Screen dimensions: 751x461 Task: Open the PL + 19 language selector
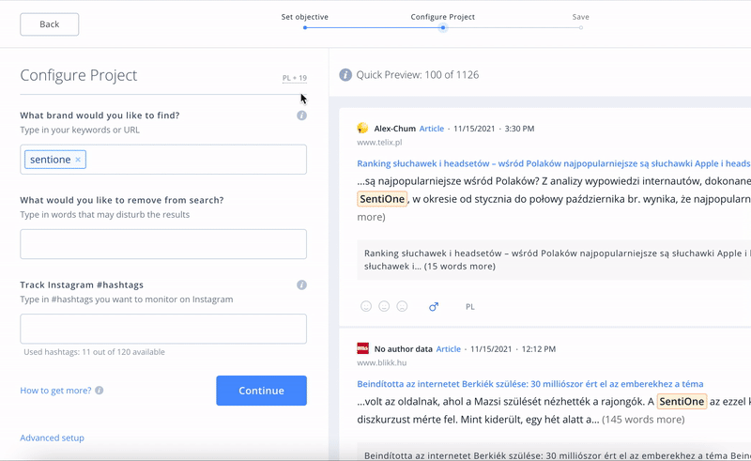(295, 78)
